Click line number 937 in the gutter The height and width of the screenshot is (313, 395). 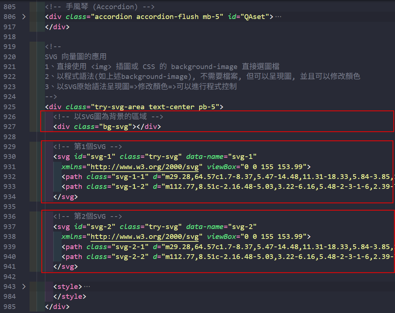pos(9,227)
